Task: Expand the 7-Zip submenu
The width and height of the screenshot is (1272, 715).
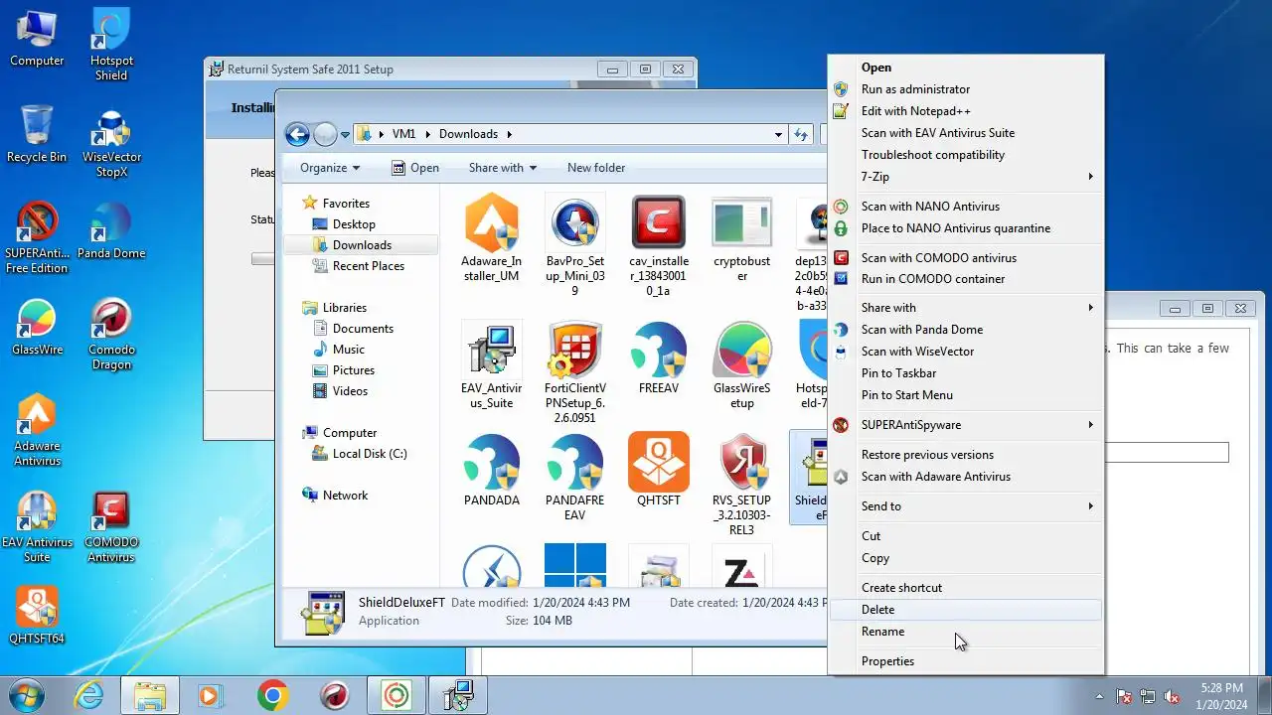Action: (x=965, y=177)
